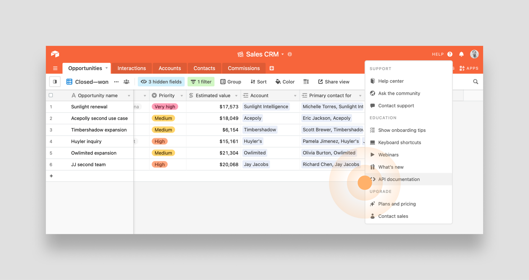
Task: Click the $6,154 estimated value cell
Action: tap(213, 130)
